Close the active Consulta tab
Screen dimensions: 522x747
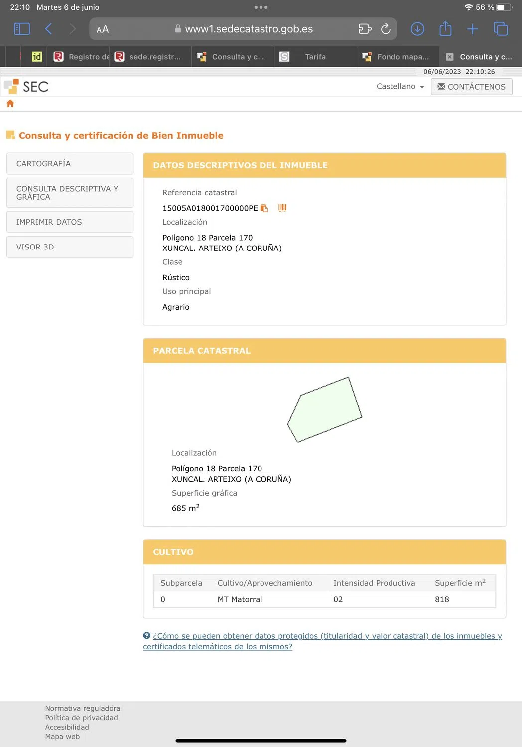click(x=450, y=57)
